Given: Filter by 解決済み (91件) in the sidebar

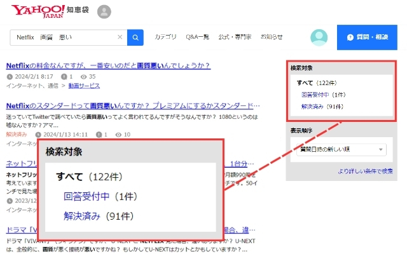Looking at the screenshot, I should click(322, 107).
